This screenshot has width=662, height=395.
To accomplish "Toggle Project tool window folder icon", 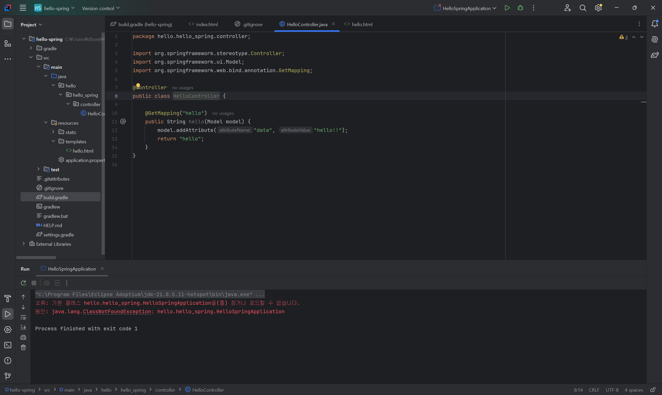I will [8, 24].
